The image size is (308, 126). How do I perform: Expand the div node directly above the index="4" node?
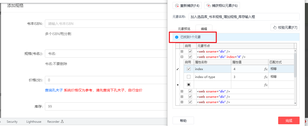(182, 51)
